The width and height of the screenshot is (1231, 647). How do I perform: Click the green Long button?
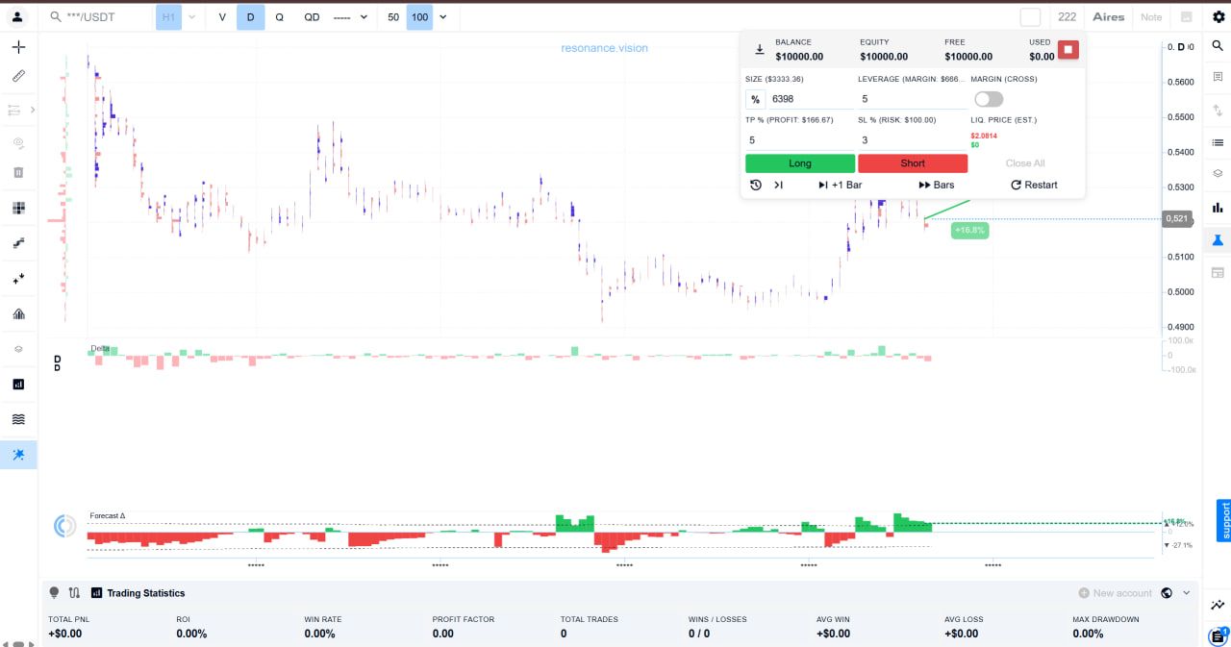(800, 163)
